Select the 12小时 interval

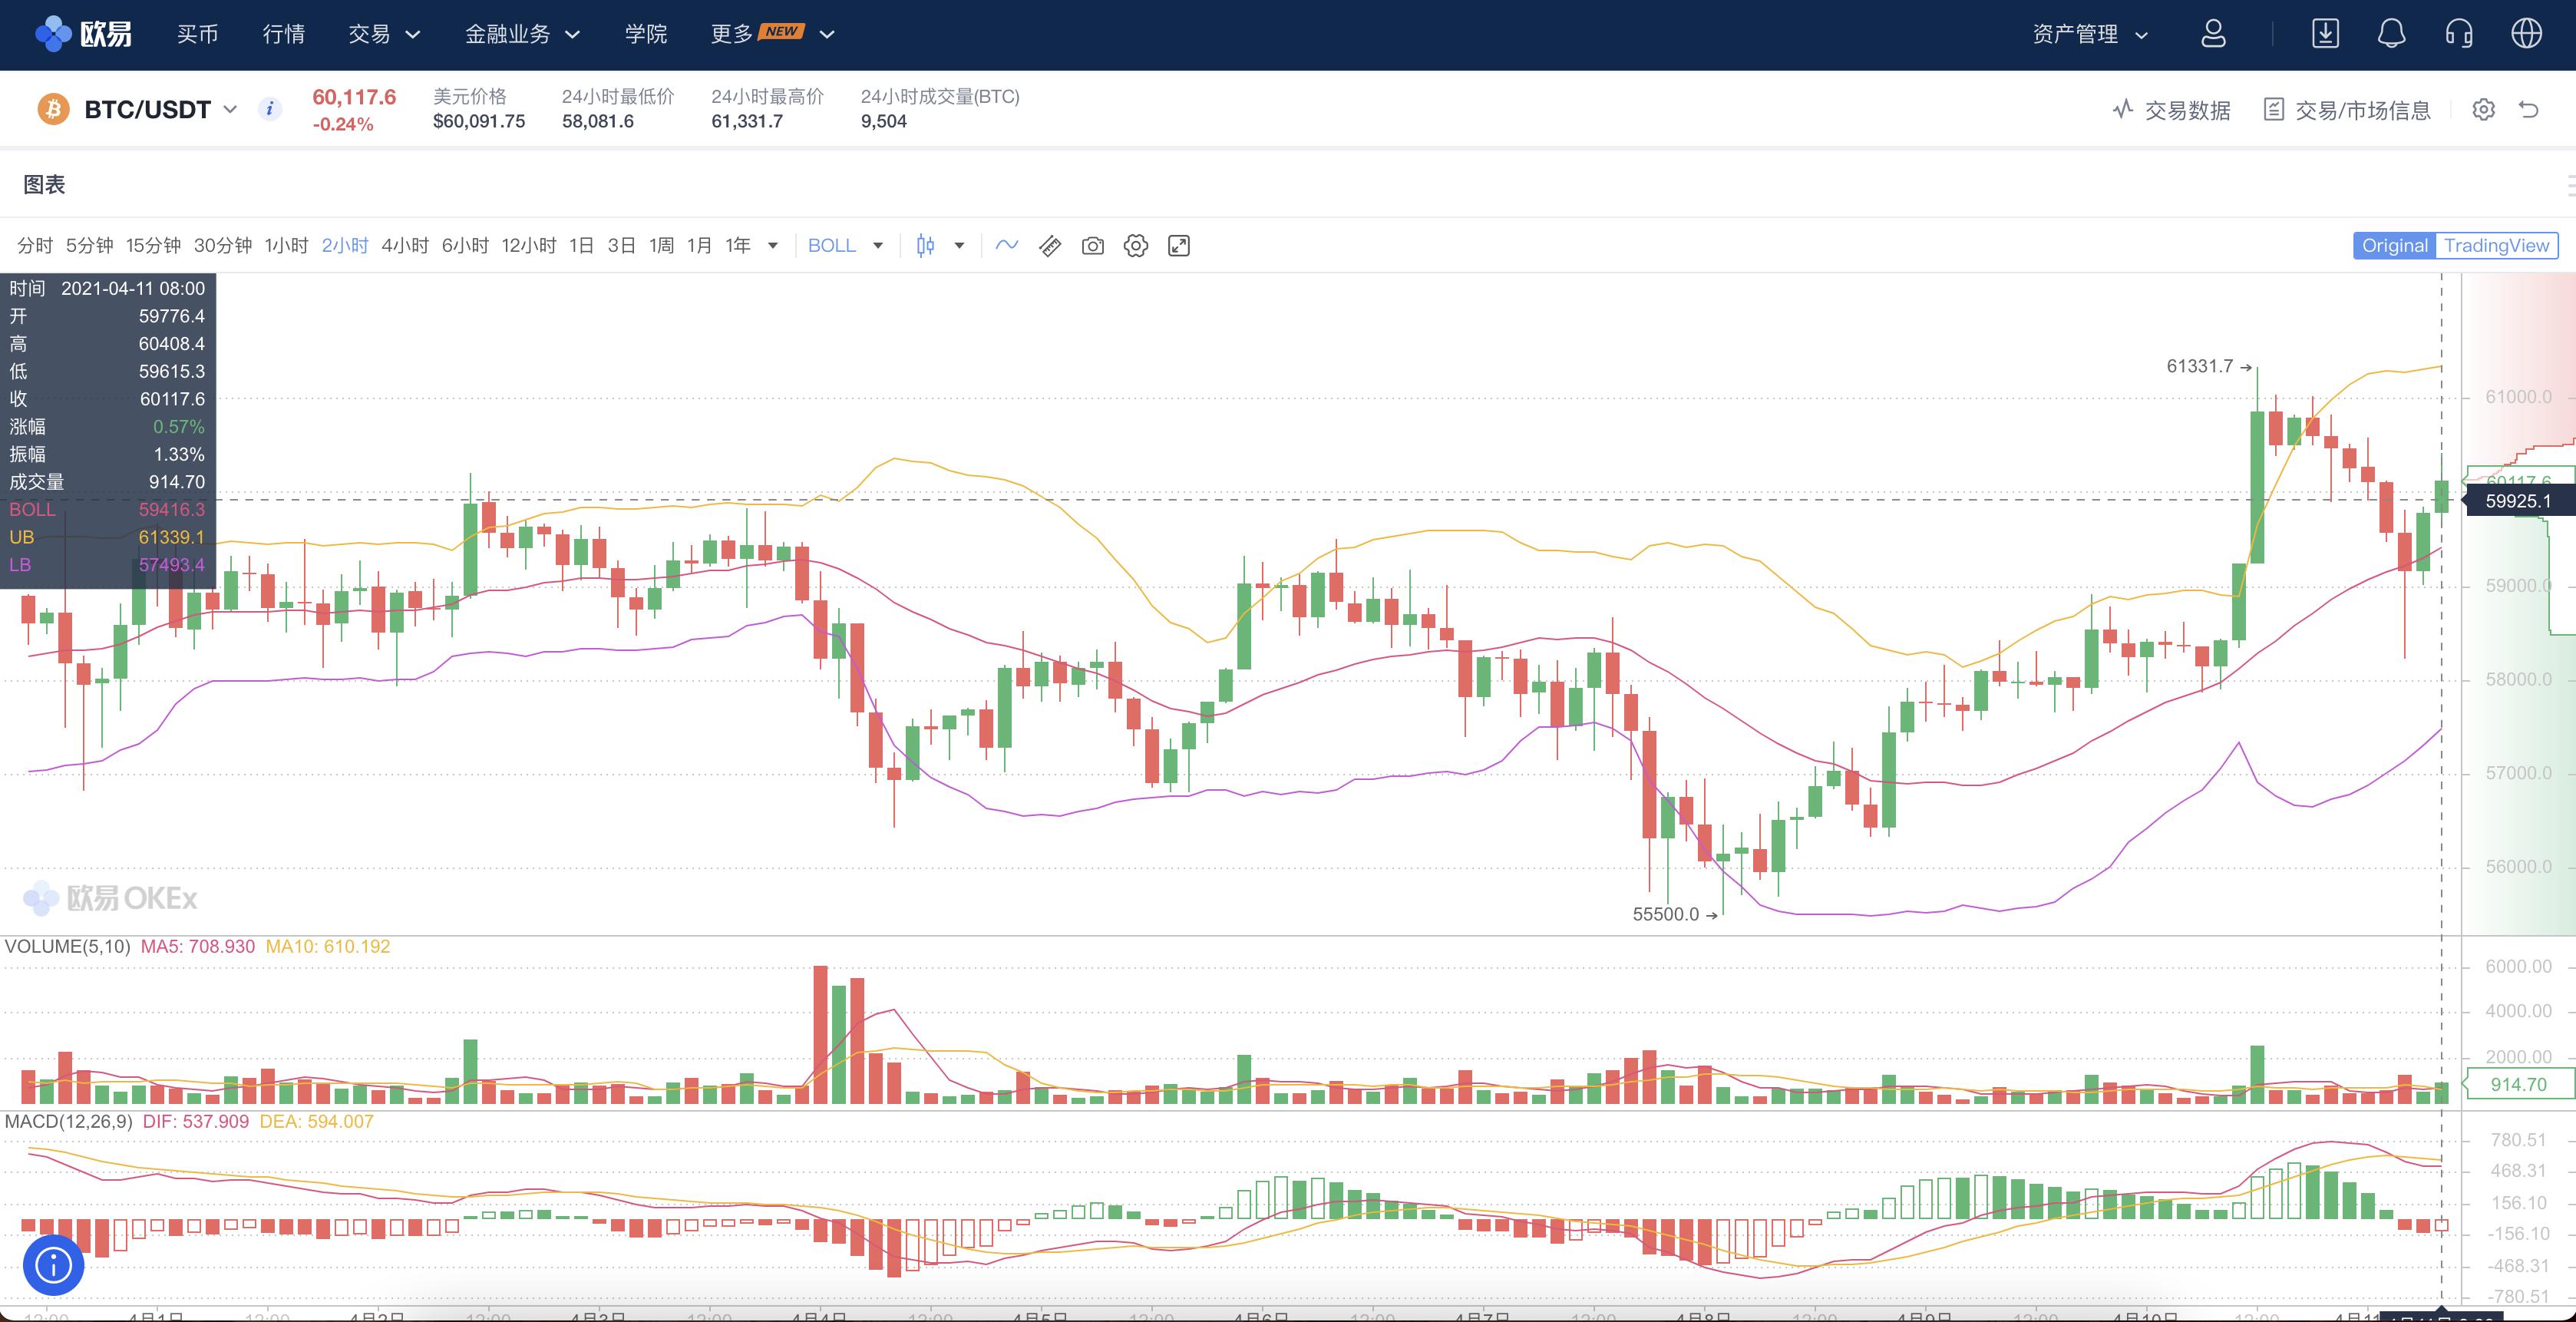tap(529, 246)
